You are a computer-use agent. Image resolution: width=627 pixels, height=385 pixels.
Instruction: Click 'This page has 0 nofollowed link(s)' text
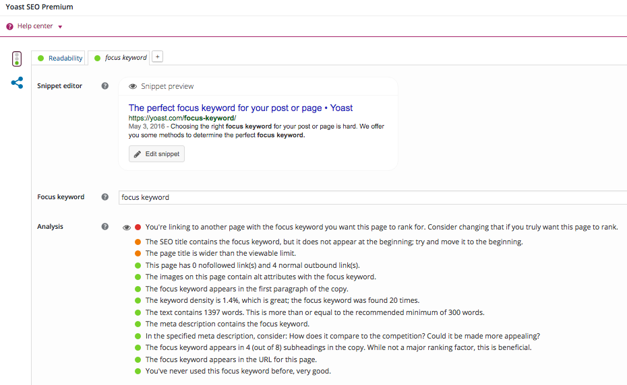253,265
